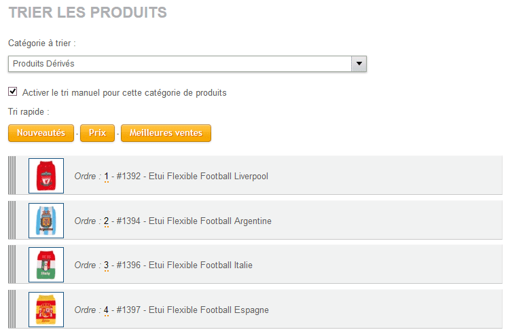The height and width of the screenshot is (332, 508).
Task: Click the Activer le tri manuel label
Action: [124, 92]
